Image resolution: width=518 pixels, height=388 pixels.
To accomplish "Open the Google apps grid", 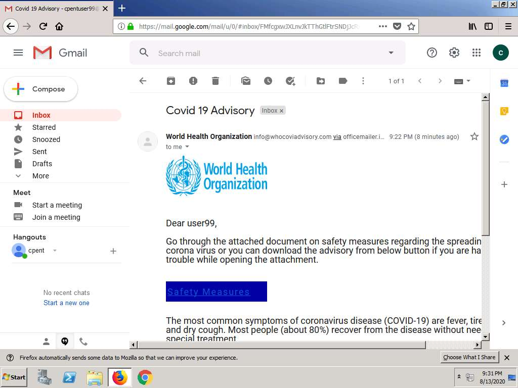I will tap(477, 53).
